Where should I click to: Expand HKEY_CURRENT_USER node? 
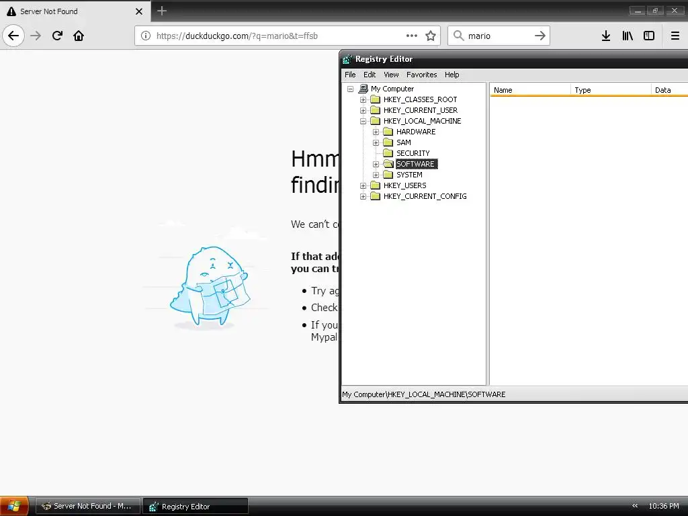363,111
